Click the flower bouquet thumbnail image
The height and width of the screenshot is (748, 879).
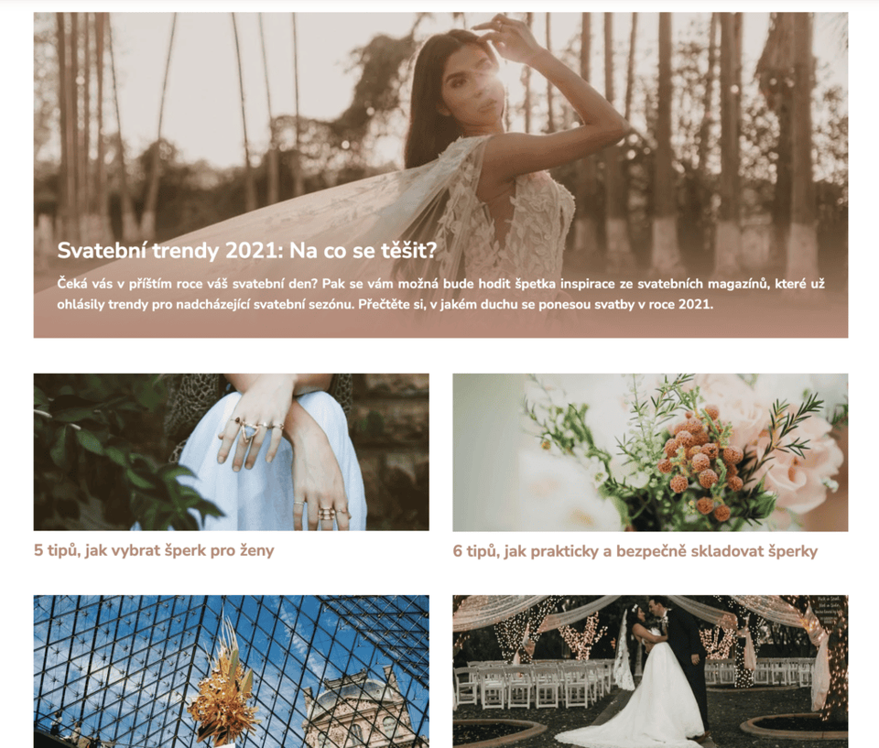tap(650, 452)
